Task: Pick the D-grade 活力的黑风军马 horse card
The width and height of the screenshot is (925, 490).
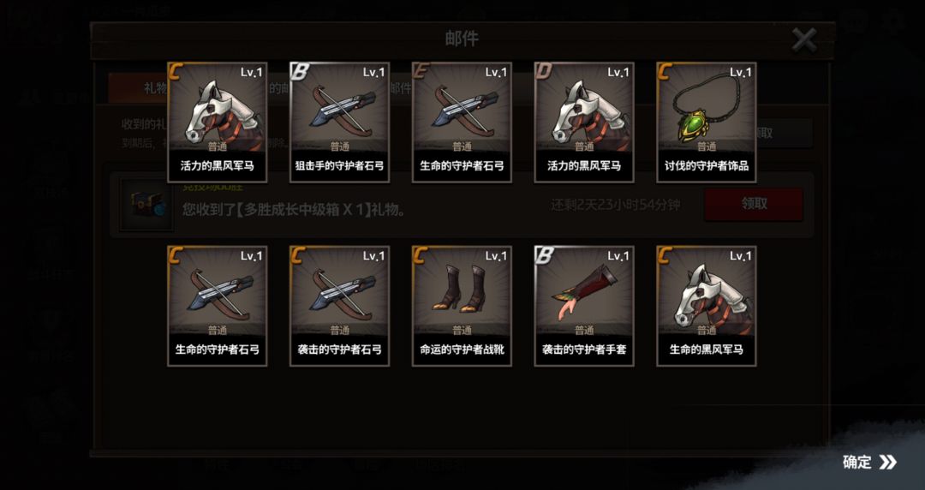Action: (584, 122)
